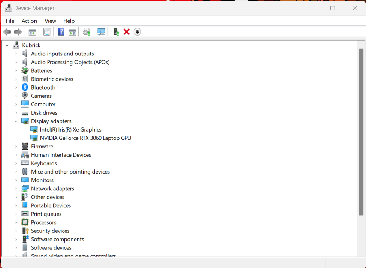
Task: Select the Software components label
Action: point(57,239)
